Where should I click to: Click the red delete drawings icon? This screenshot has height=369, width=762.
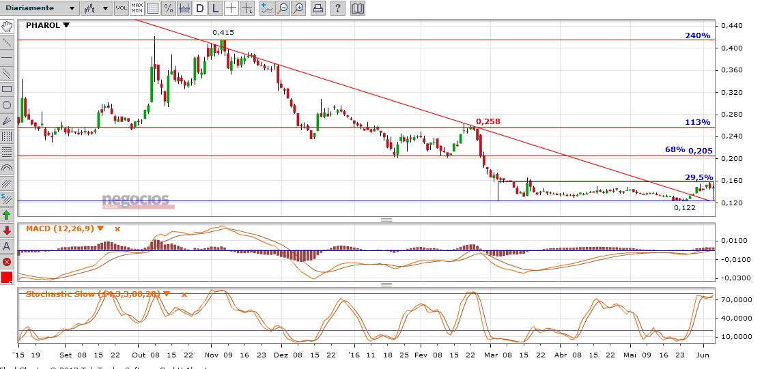pyautogui.click(x=7, y=262)
